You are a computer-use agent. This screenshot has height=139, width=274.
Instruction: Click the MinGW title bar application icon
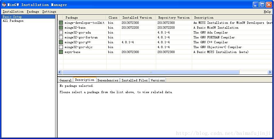(x=4, y=5)
